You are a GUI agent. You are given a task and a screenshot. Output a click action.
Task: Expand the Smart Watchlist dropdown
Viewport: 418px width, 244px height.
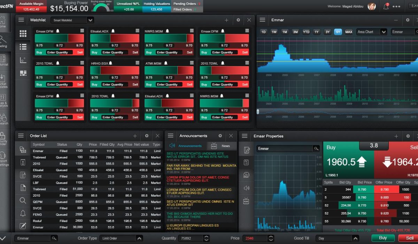(90, 20)
